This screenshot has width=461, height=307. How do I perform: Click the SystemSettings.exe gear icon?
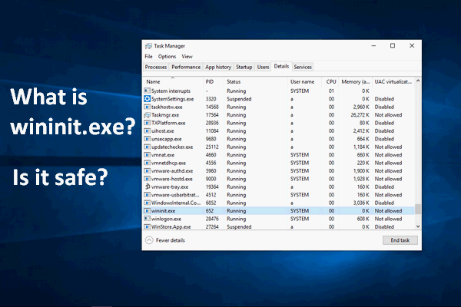tap(147, 99)
